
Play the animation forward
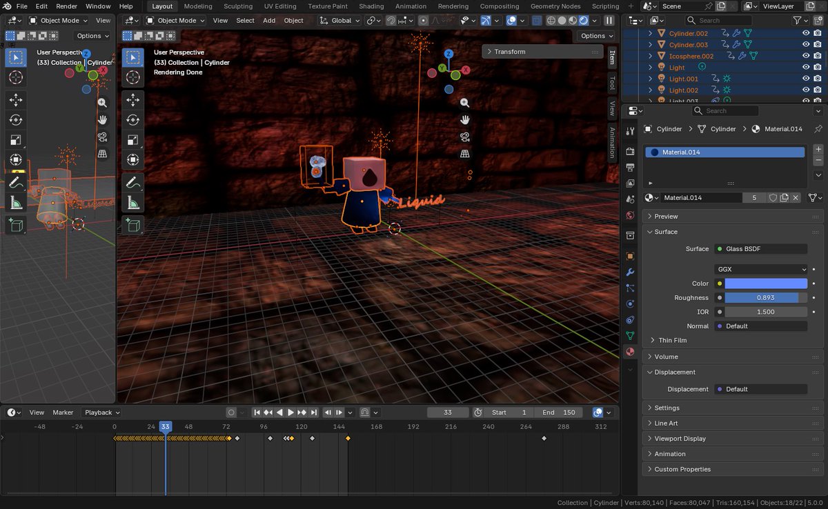tap(291, 412)
